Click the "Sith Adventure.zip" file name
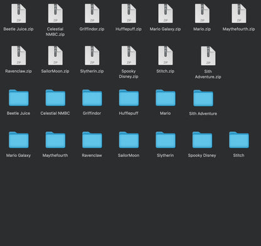The height and width of the screenshot is (246, 261). [208, 74]
